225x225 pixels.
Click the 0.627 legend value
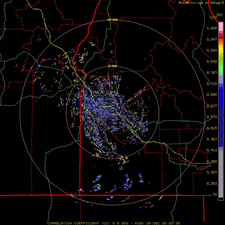point(212,106)
